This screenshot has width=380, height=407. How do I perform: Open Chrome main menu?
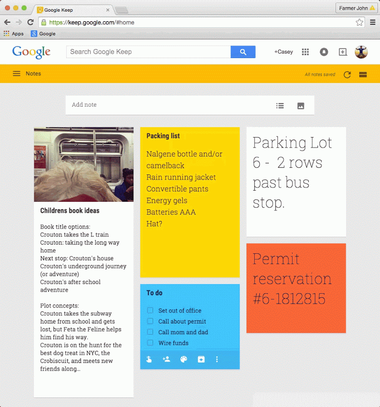[x=372, y=22]
